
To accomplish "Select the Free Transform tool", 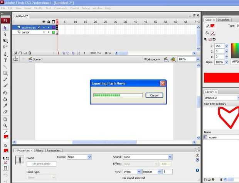I will point(5,40).
